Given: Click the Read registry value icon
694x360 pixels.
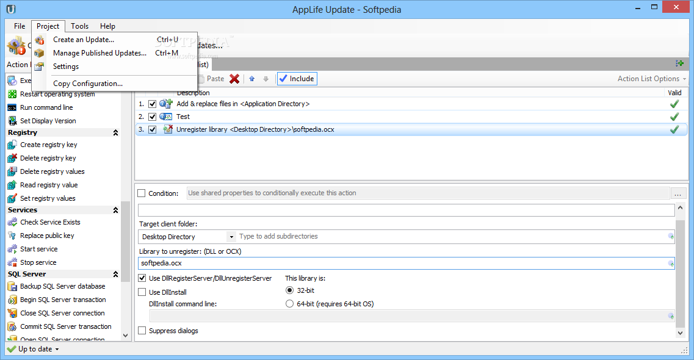Looking at the screenshot, I should [12, 185].
